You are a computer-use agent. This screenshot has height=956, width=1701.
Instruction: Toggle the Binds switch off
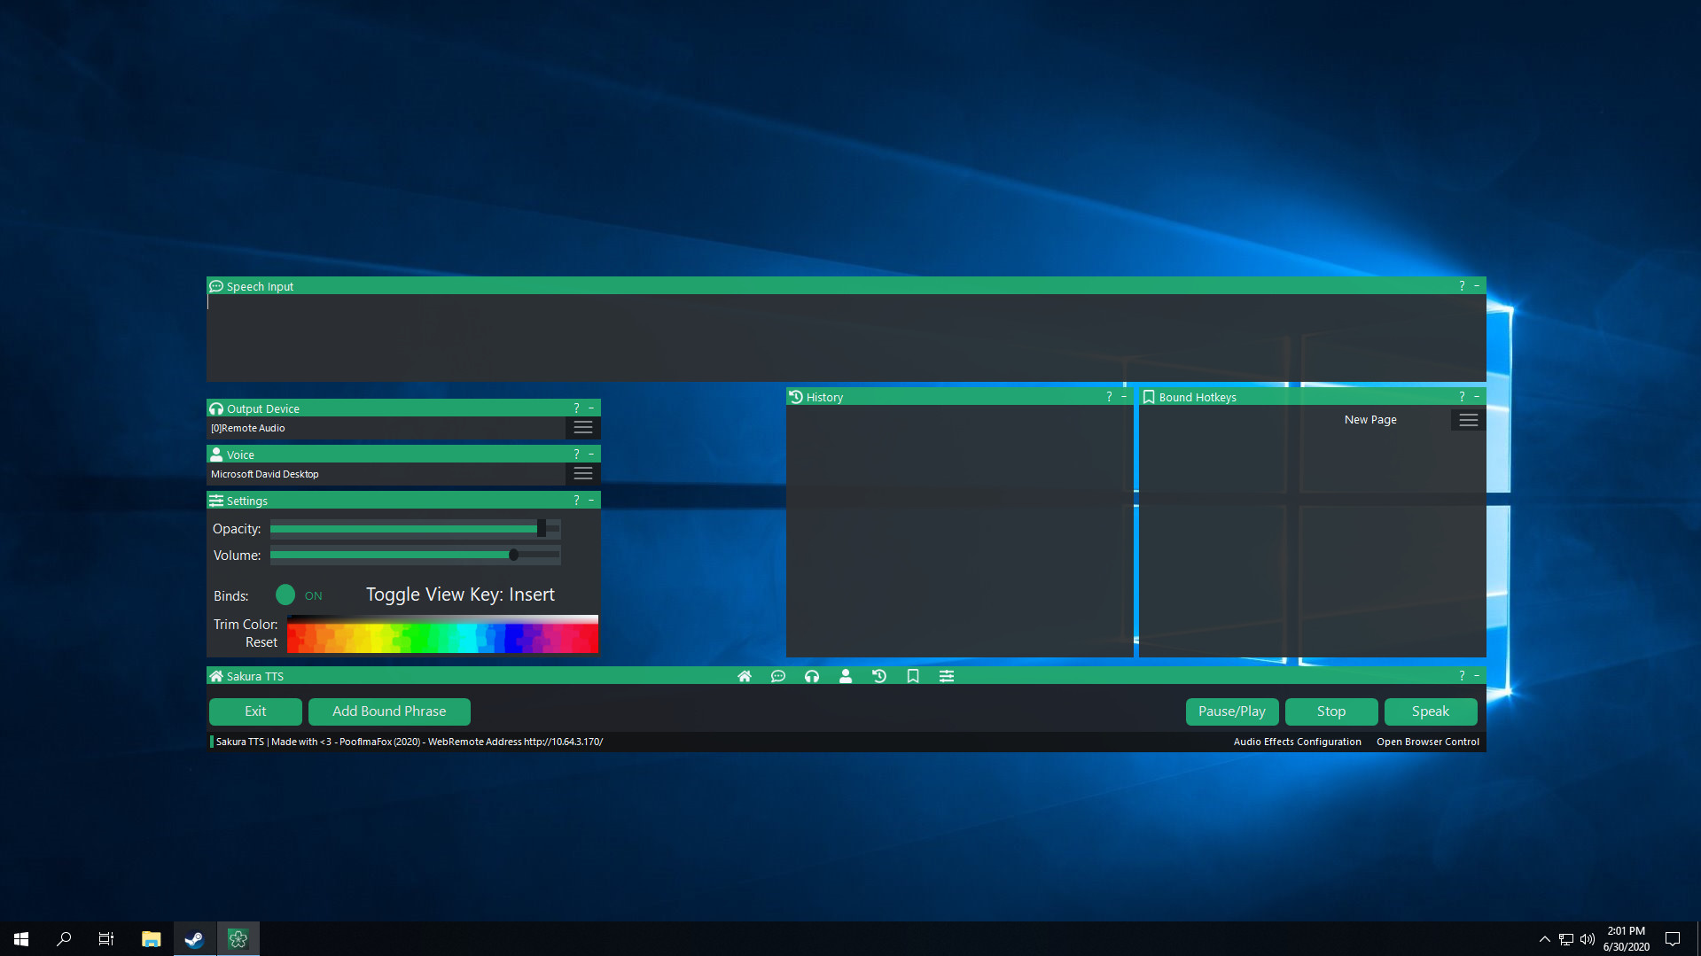click(285, 595)
